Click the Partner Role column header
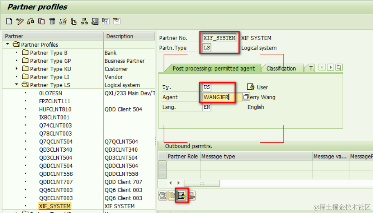The image size is (373, 213). click(x=183, y=156)
